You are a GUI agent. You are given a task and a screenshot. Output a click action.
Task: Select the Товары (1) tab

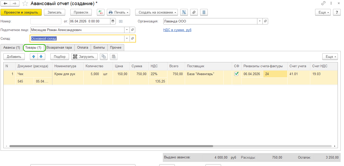click(x=33, y=48)
